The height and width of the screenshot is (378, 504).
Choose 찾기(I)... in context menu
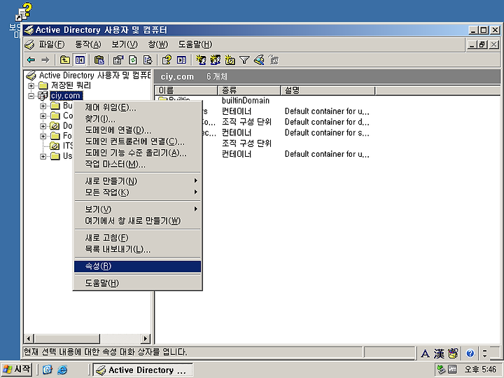tap(138, 119)
